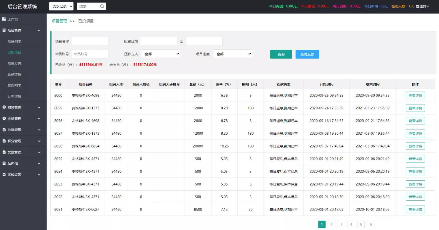Click 项目管理 breadcrumb link
The image size is (439, 230).
point(59,21)
